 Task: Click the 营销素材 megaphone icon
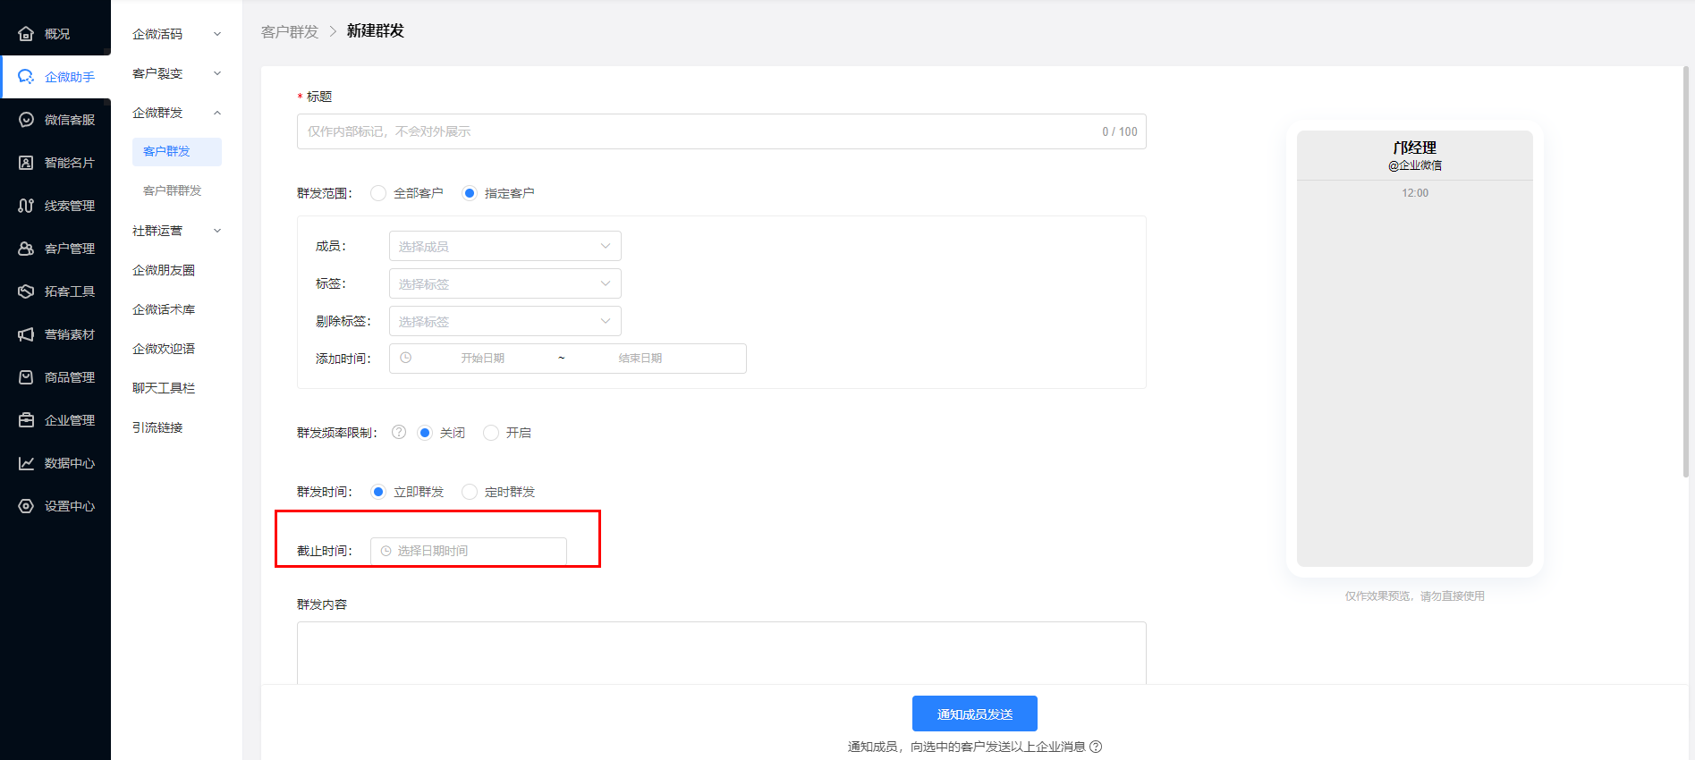point(26,334)
